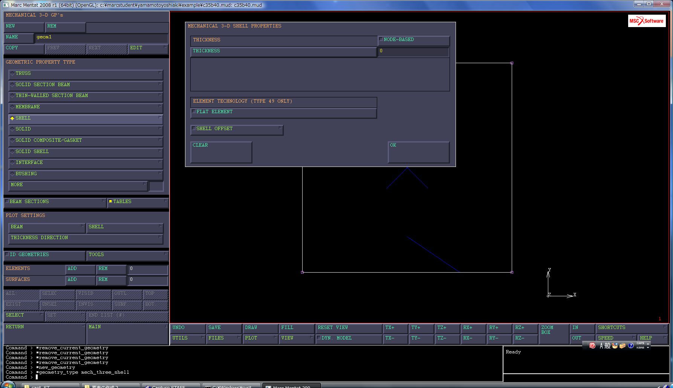Go to the MAIN menu

(127, 333)
